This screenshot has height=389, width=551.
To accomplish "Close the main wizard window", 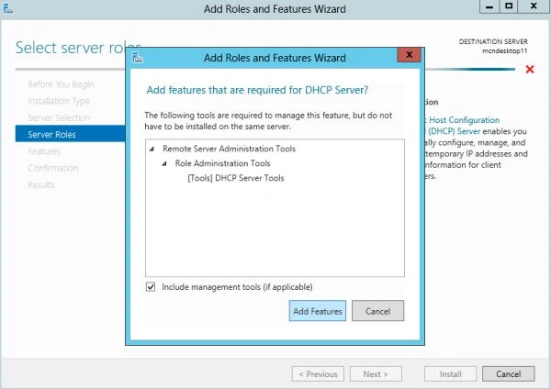I will (534, 6).
